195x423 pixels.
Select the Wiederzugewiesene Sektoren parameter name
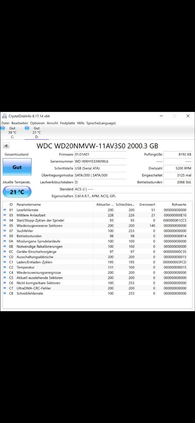[39, 226]
